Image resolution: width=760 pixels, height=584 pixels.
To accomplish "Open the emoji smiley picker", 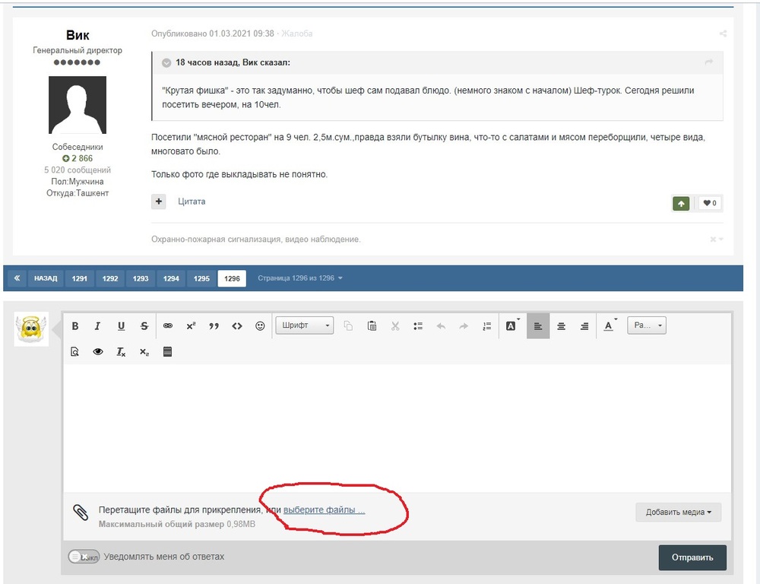I will pos(260,326).
